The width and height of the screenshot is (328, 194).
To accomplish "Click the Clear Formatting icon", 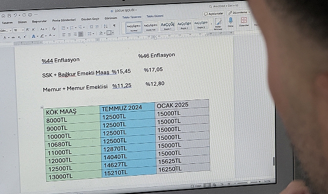I will [x=54, y=29].
